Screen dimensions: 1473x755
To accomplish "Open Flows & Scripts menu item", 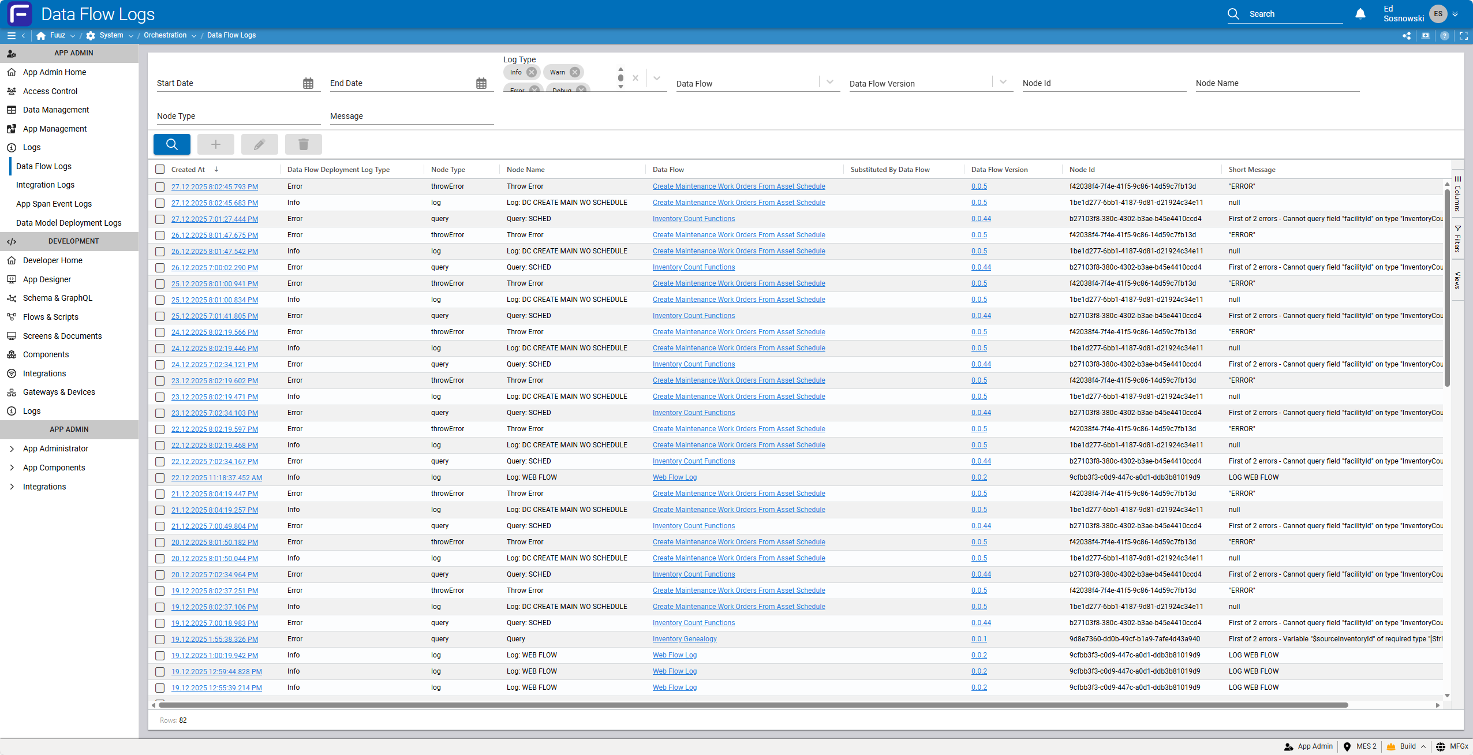I will click(x=51, y=317).
